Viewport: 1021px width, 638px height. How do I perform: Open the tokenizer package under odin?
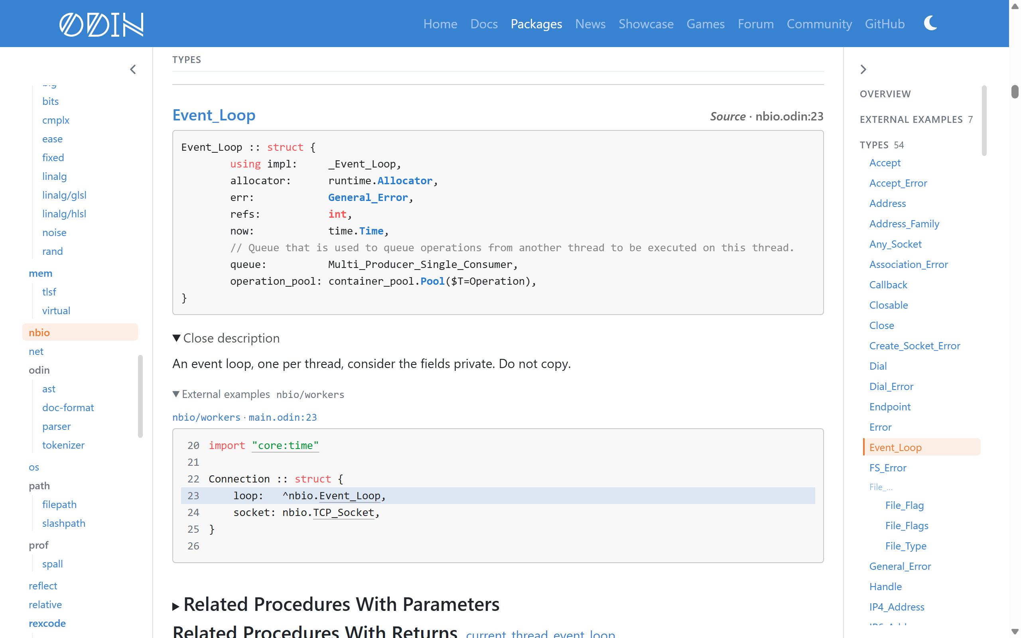coord(63,445)
